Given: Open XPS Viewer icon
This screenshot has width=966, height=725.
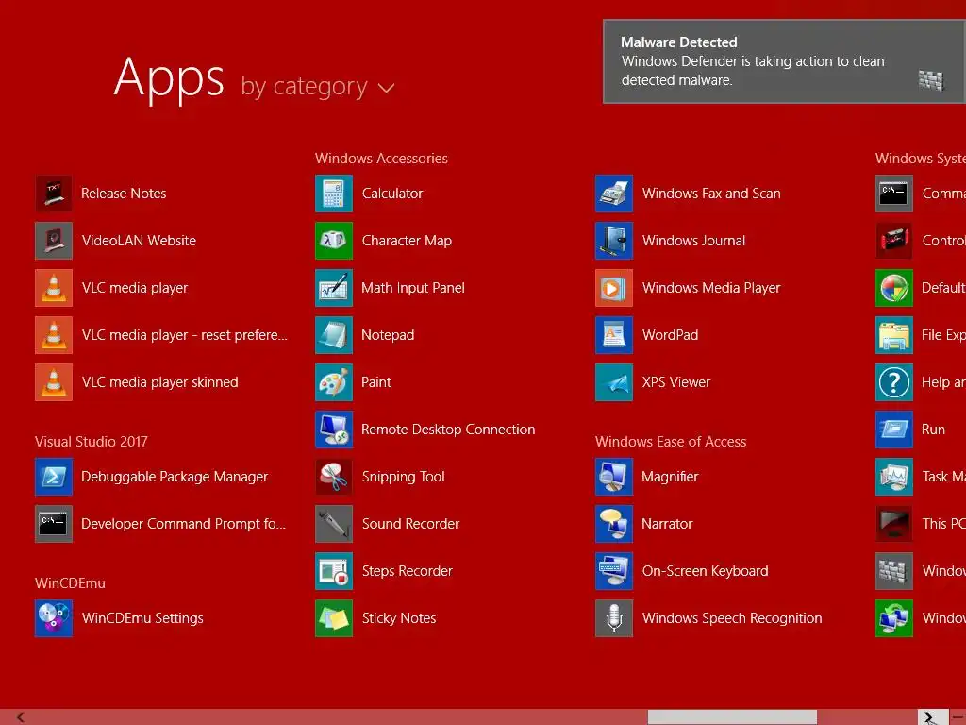Looking at the screenshot, I should [x=614, y=382].
